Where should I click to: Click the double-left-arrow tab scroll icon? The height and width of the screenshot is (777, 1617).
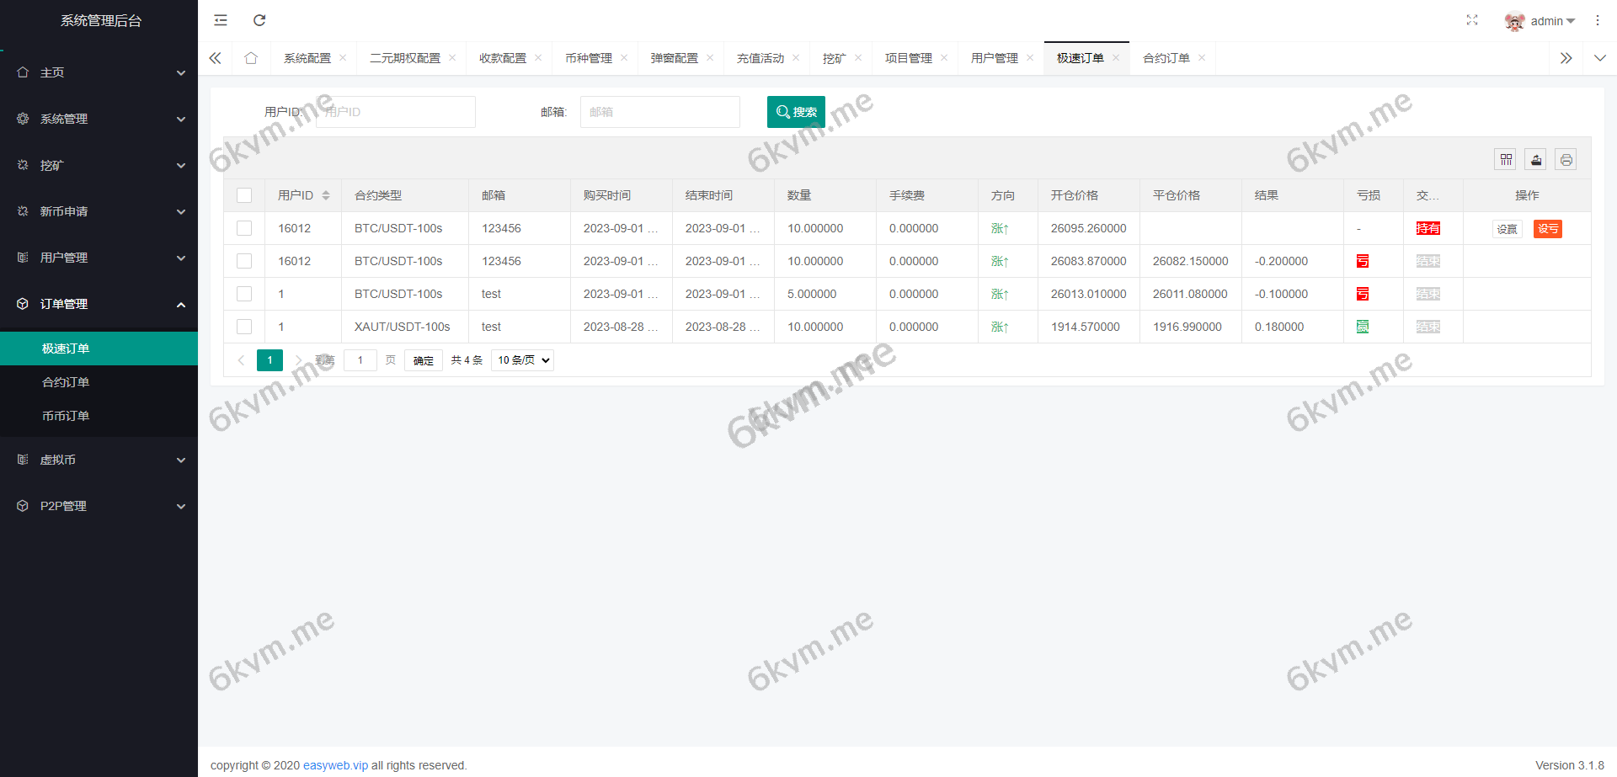215,57
